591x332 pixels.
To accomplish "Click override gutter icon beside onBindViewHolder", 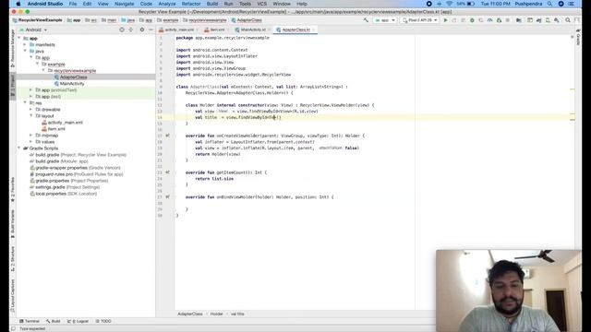I will [168, 196].
